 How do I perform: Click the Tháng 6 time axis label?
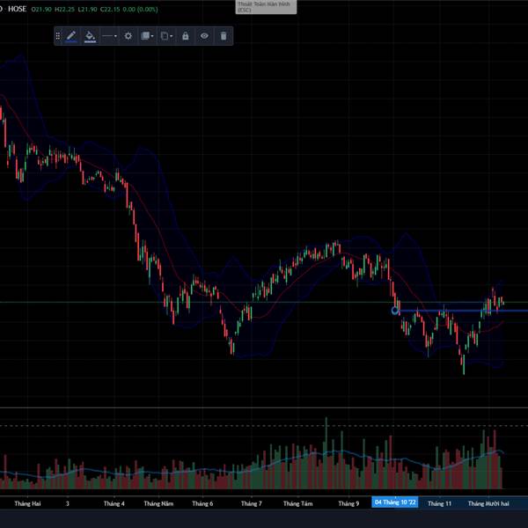[x=202, y=503]
